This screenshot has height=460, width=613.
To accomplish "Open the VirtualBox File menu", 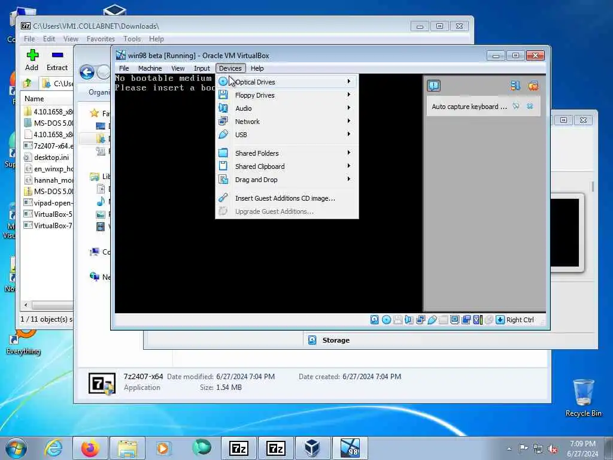I will coord(124,68).
